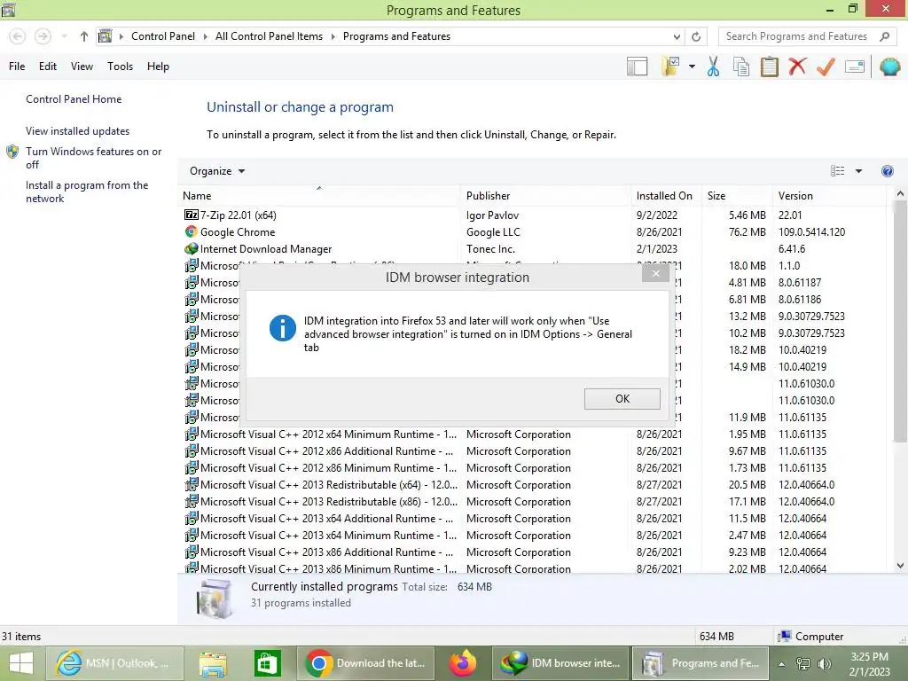Screen dimensions: 908x681
Task: Open View installed updates link
Action: click(x=78, y=131)
